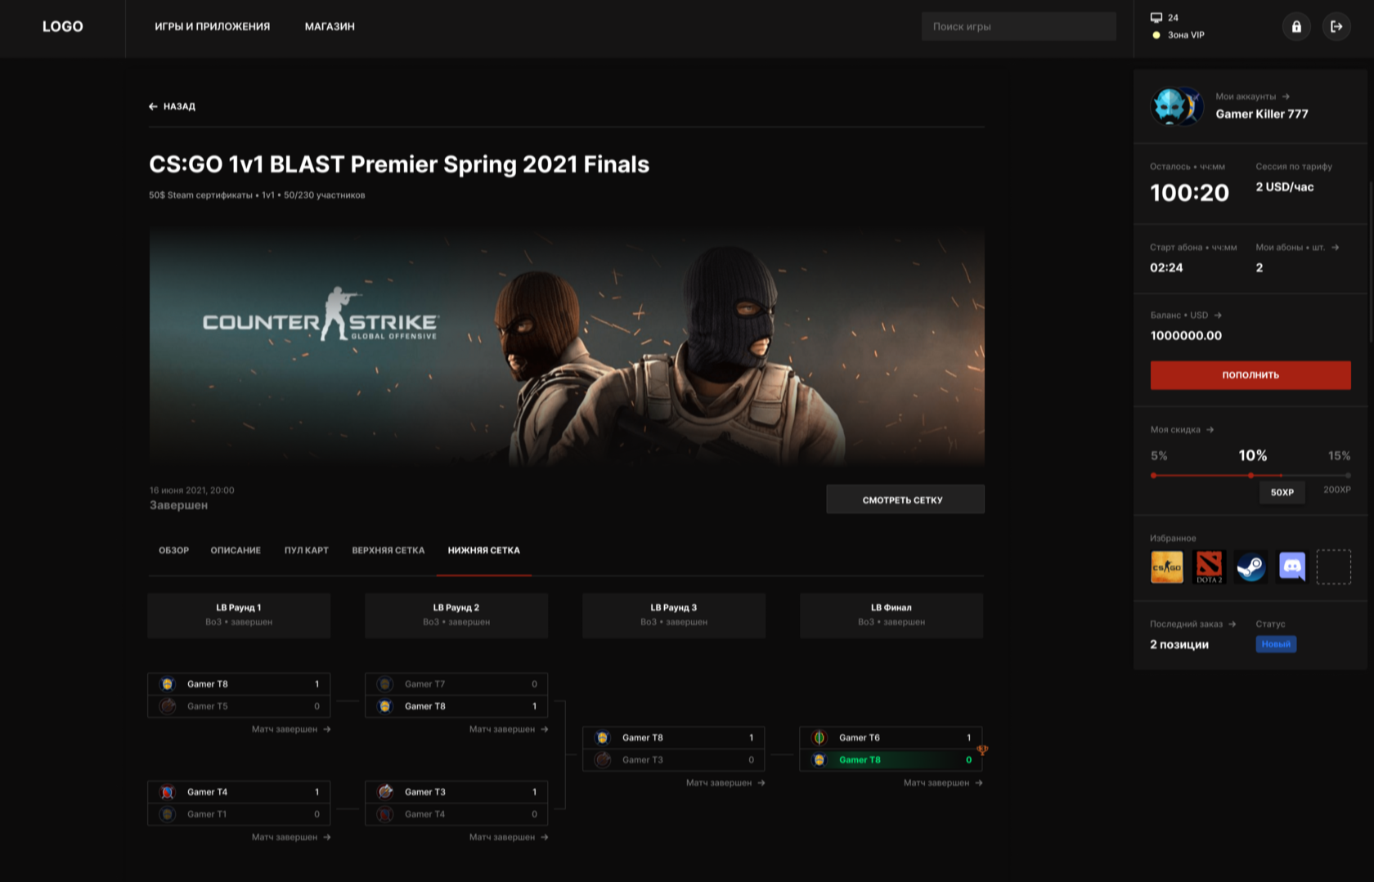Viewport: 1374px width, 882px height.
Task: Click the LB Финал column header
Action: pyautogui.click(x=891, y=616)
